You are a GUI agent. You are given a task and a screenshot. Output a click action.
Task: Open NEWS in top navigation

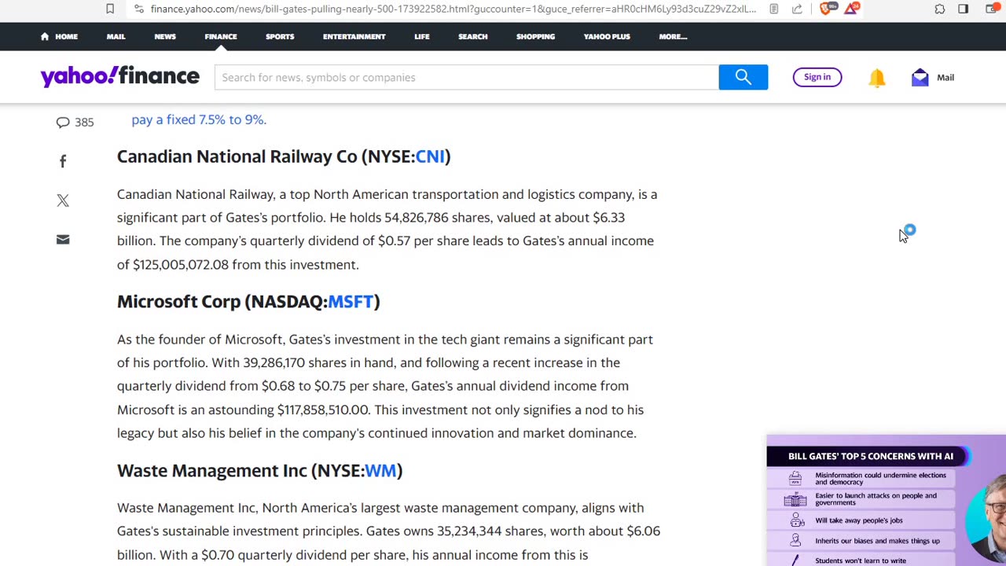point(165,36)
